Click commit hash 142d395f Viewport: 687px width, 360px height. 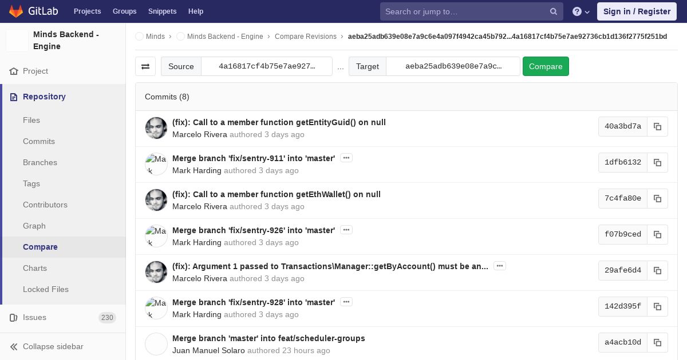point(623,306)
